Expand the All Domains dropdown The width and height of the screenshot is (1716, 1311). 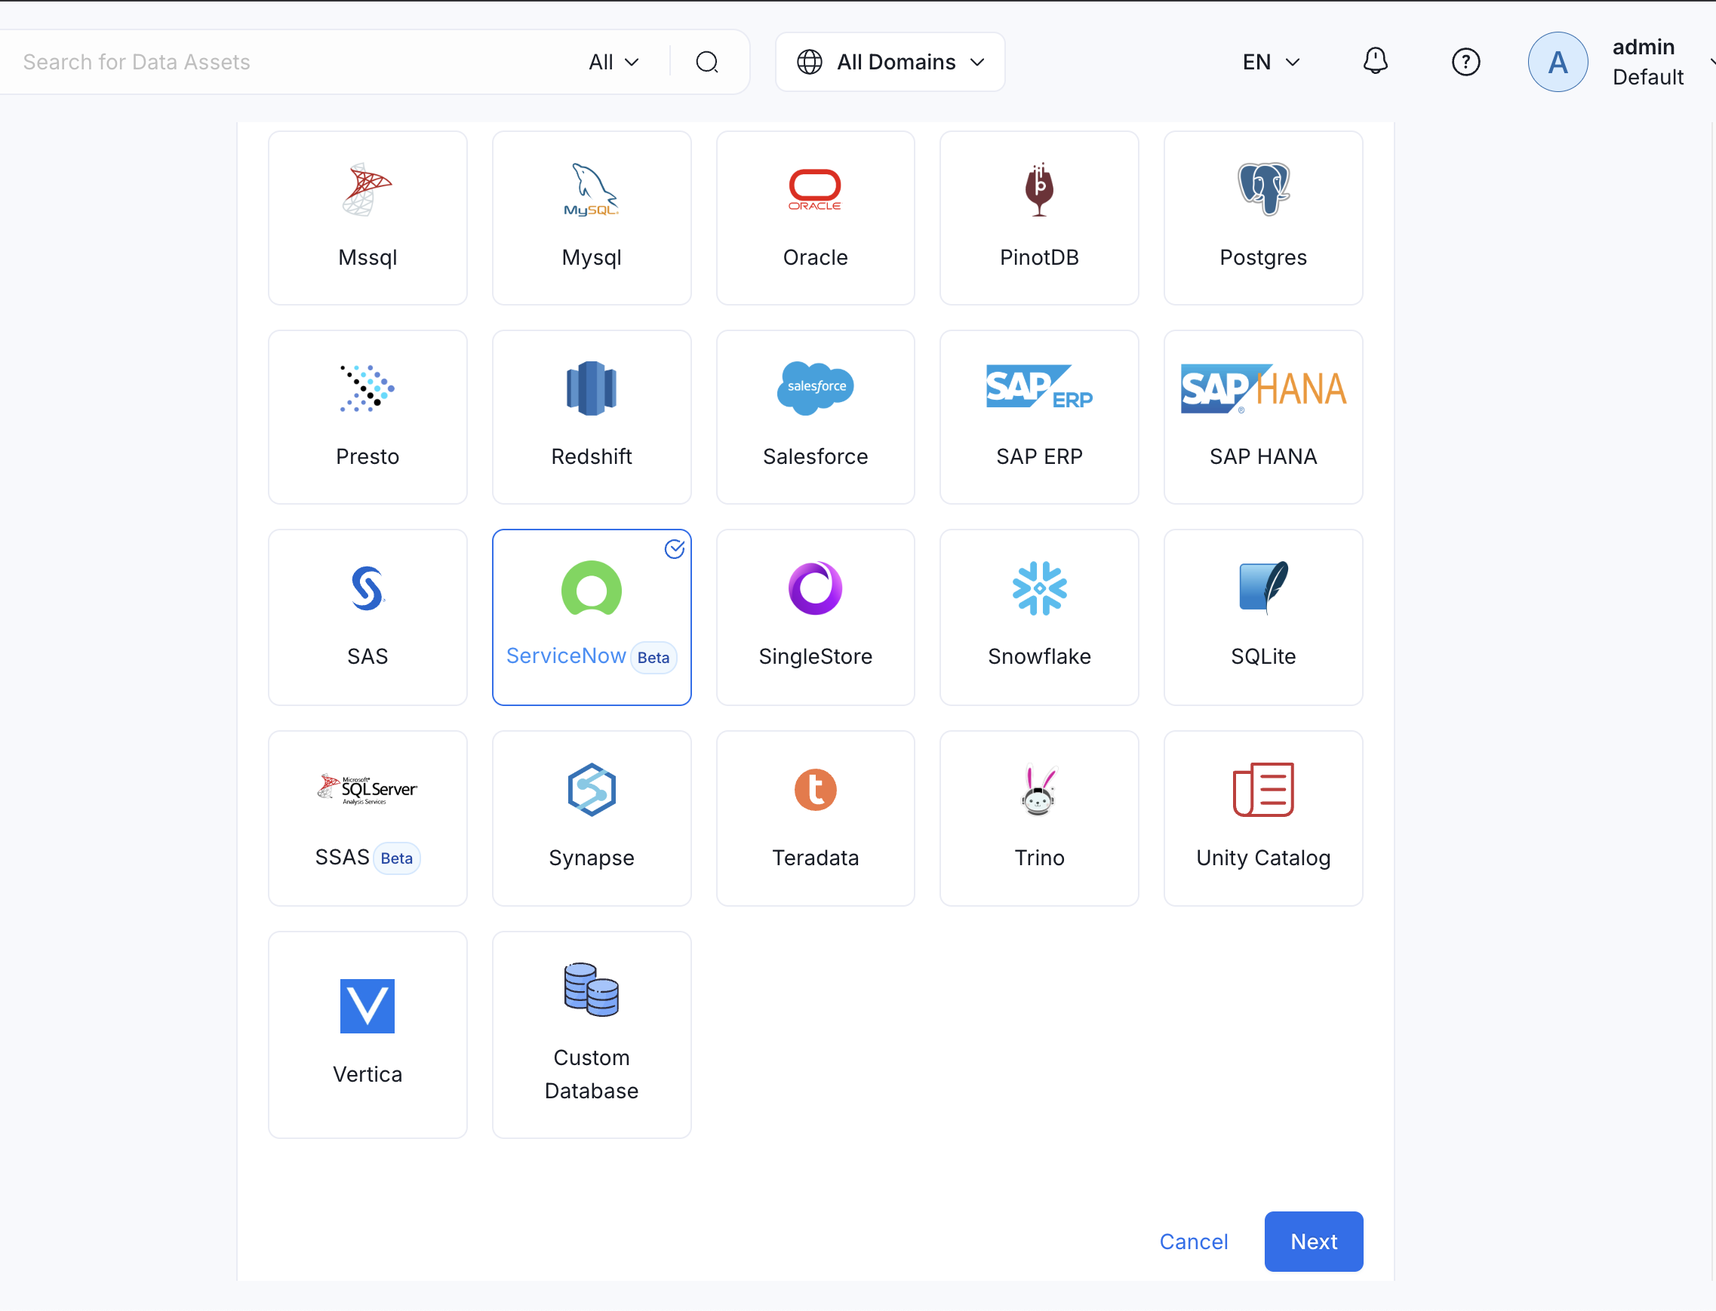890,62
